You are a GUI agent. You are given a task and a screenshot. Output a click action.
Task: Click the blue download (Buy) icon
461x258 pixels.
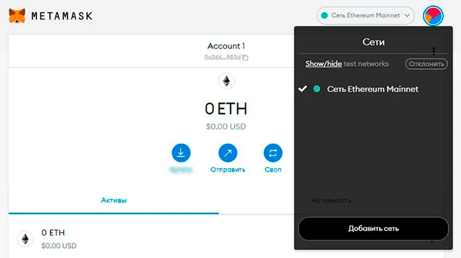181,152
